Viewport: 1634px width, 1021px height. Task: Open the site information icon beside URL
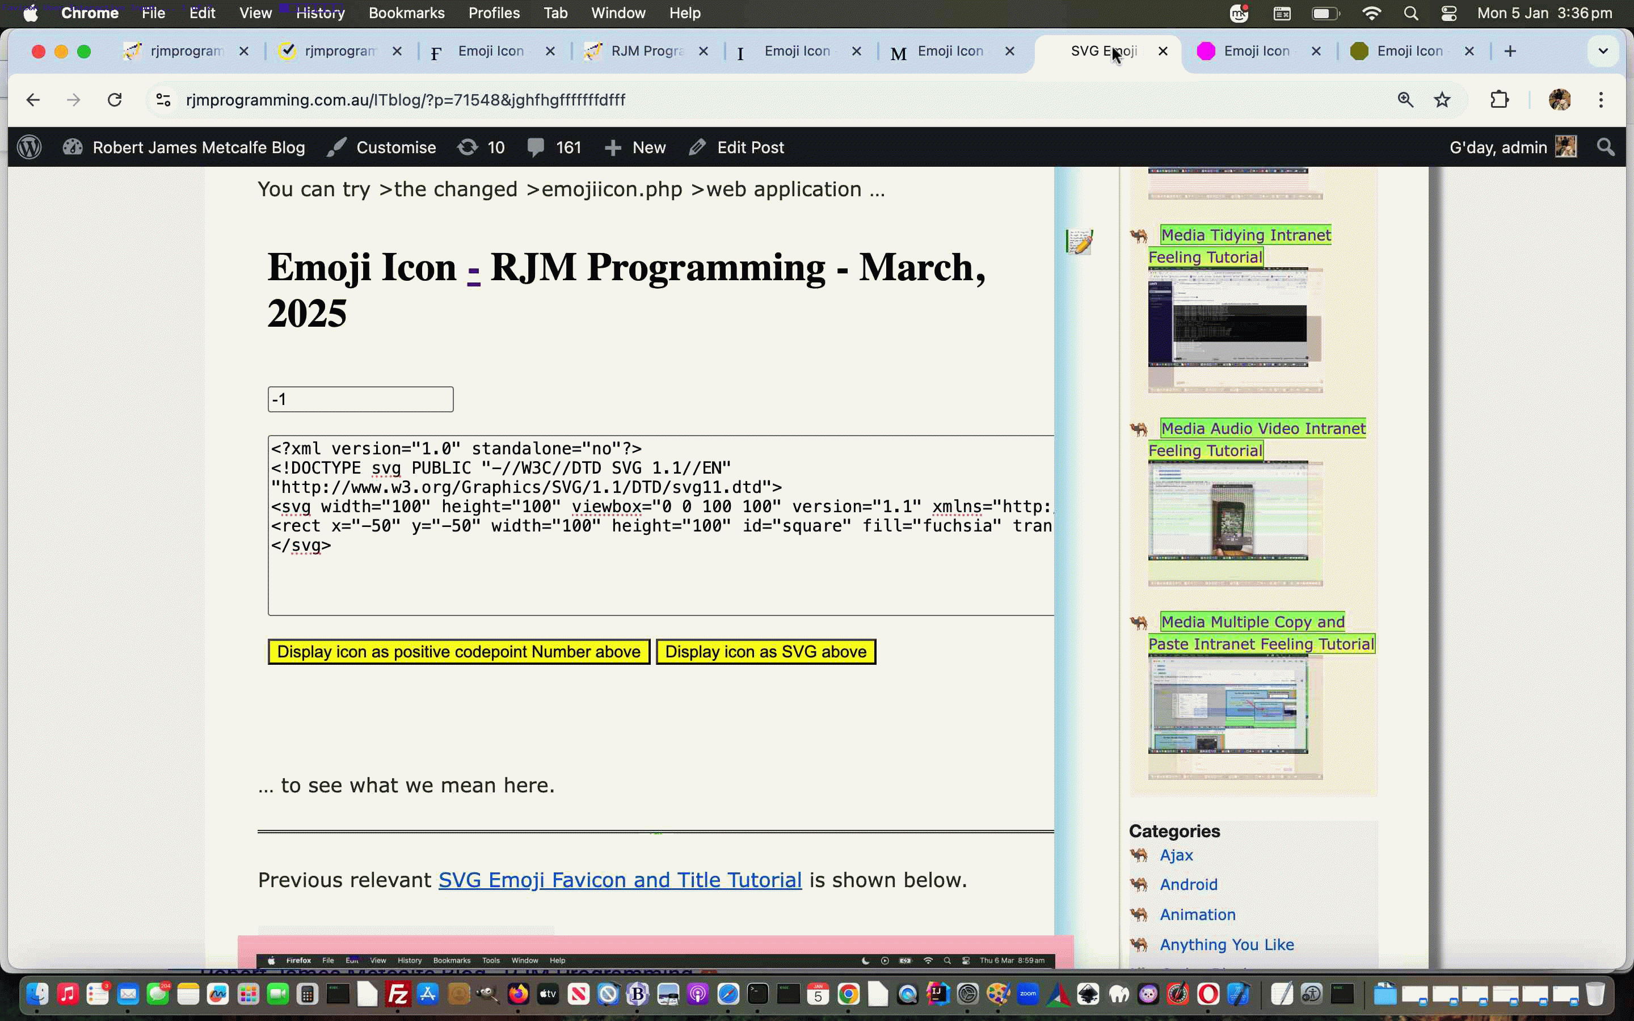(163, 100)
